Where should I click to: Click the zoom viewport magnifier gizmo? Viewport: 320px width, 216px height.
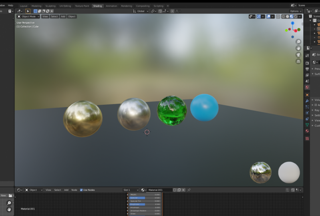298,42
